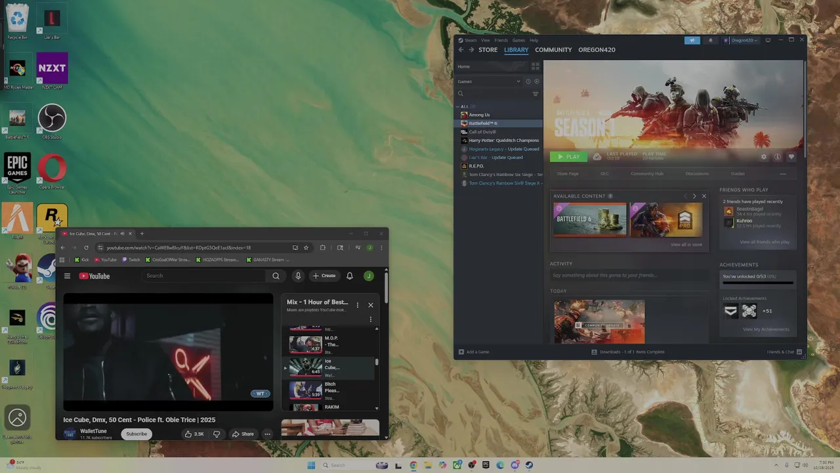The image size is (840, 473).
Task: Go back in Steam navigation
Action: point(461,50)
